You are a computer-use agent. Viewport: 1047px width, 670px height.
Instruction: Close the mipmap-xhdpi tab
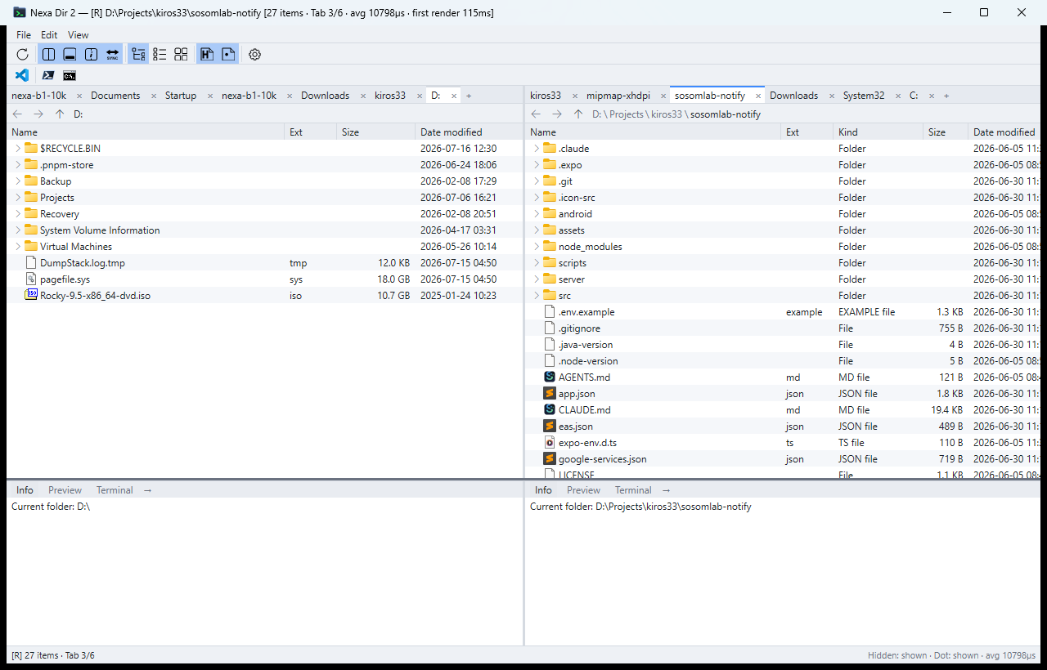click(663, 96)
